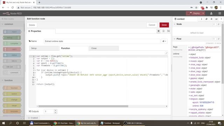224x126 pixels.
Task: Expand the foldszint_furdo object
Action: [x=189, y=58]
